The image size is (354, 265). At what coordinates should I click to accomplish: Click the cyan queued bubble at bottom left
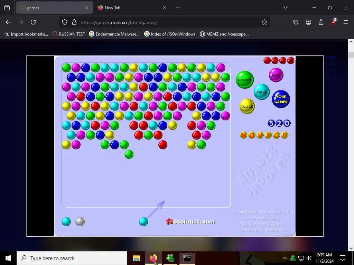click(x=66, y=222)
